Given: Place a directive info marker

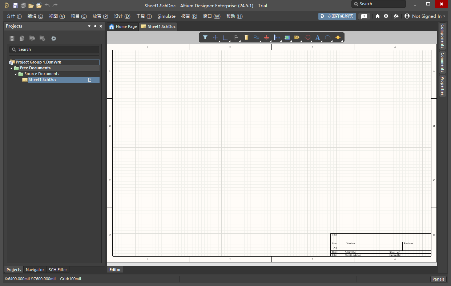Looking at the screenshot, I should click(x=308, y=37).
